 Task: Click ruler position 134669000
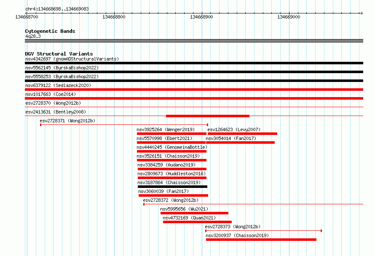[x=289, y=17]
